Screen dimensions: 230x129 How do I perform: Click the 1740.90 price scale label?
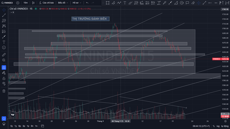225,9
